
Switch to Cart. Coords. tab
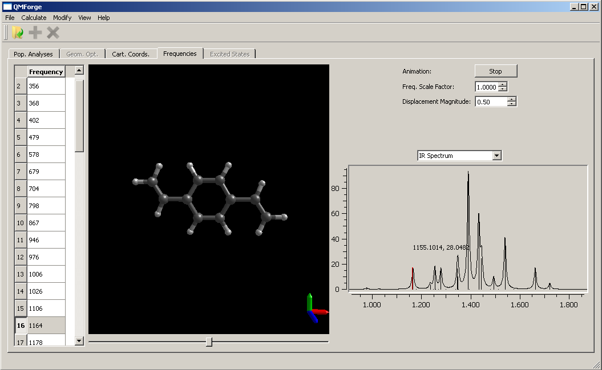(x=131, y=54)
